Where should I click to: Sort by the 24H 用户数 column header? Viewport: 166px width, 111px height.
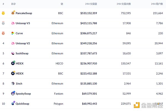tap(156, 4)
